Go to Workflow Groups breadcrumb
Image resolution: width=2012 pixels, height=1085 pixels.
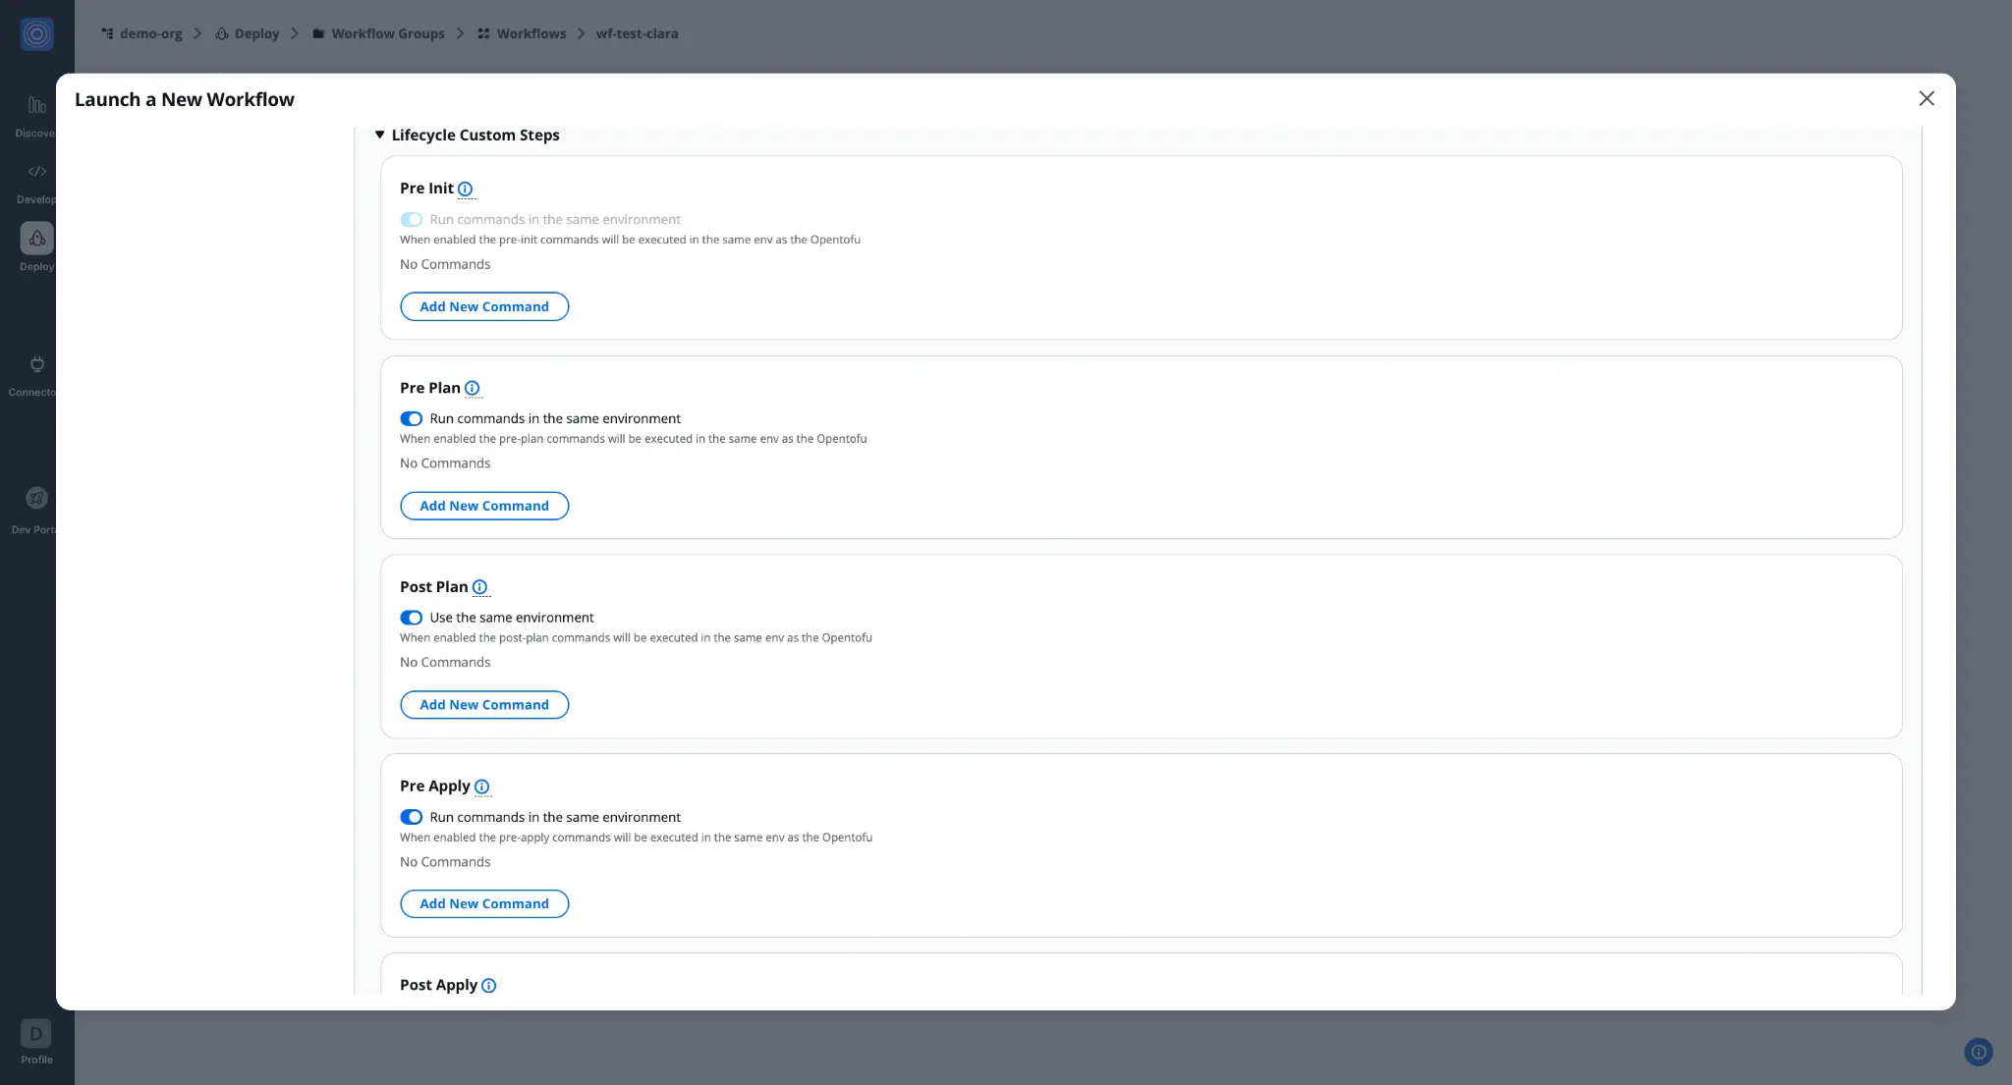tap(387, 33)
